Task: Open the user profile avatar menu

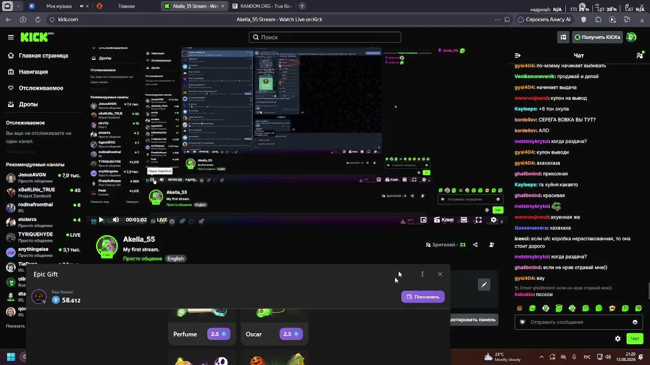Action: coord(631,37)
